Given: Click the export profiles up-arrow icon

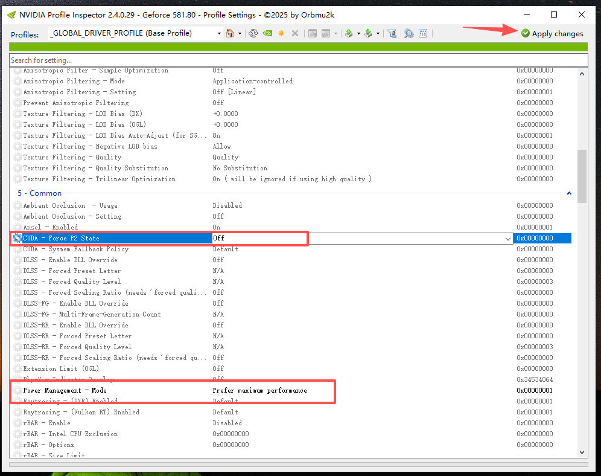Looking at the screenshot, I should tap(349, 33).
